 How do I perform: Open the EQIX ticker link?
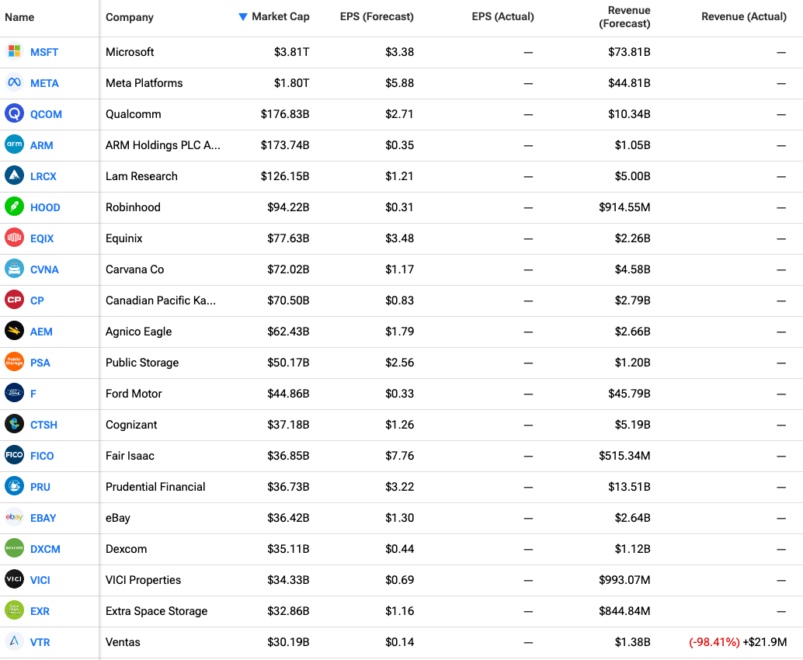42,238
